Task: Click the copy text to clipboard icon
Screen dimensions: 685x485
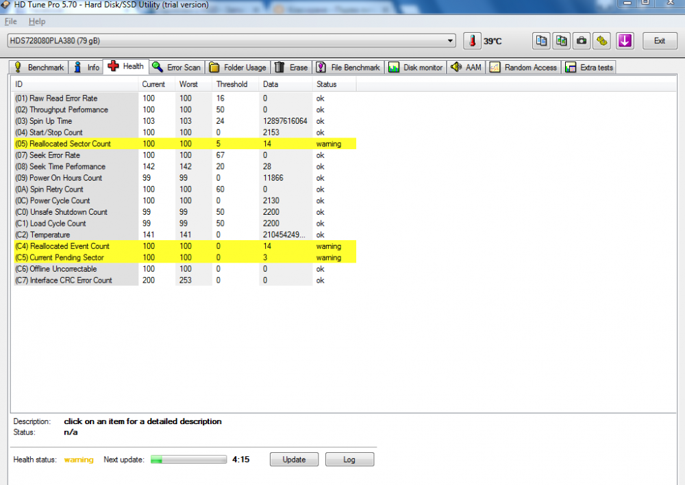Action: 541,41
